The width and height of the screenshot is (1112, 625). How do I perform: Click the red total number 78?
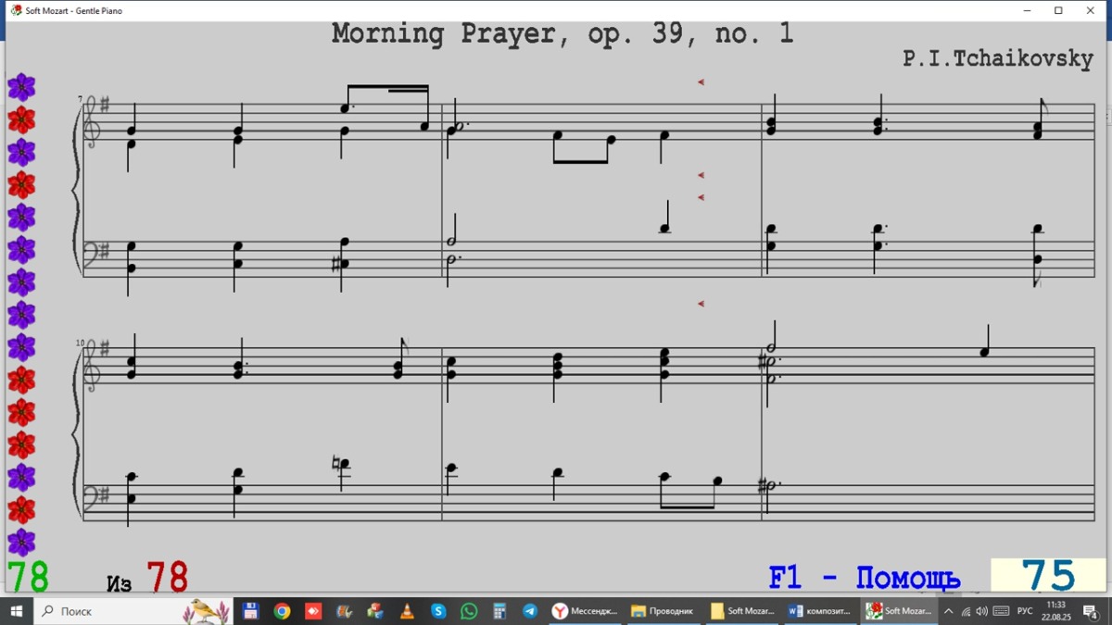tap(167, 577)
